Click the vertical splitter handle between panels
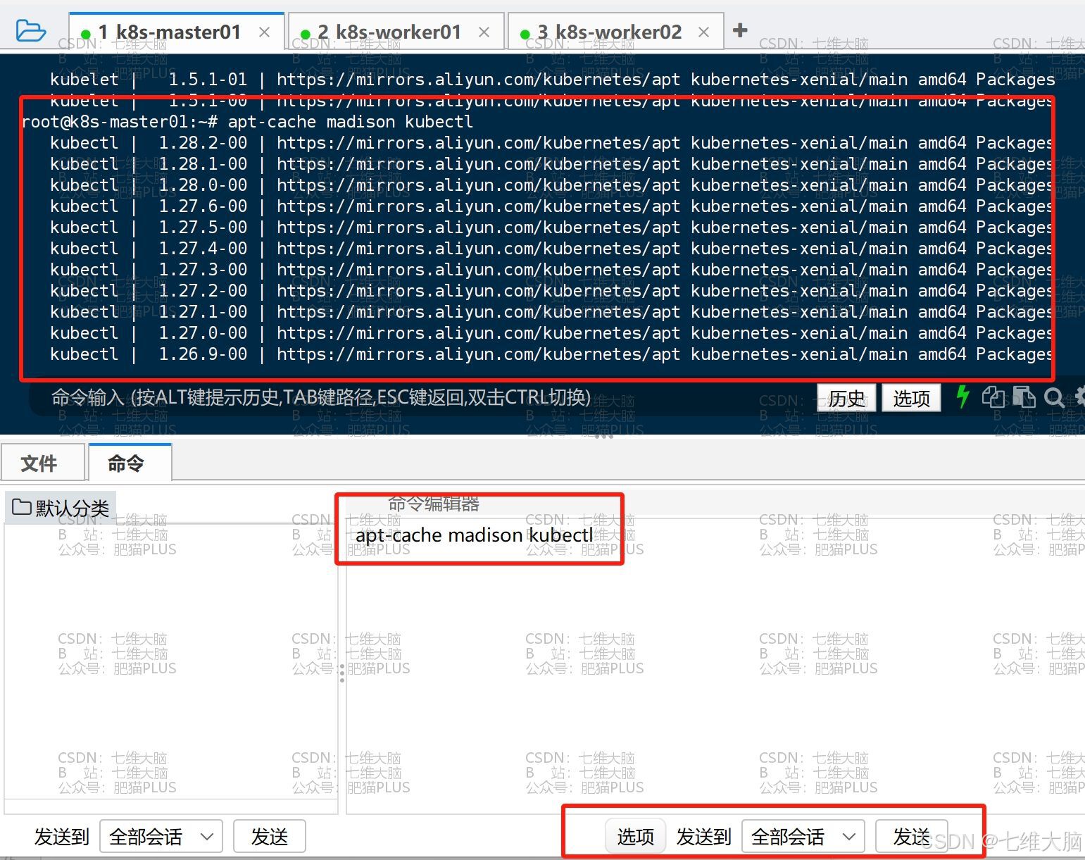This screenshot has width=1085, height=860. [342, 673]
